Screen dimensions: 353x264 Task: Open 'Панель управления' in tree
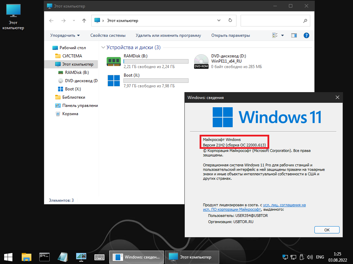tap(77, 106)
